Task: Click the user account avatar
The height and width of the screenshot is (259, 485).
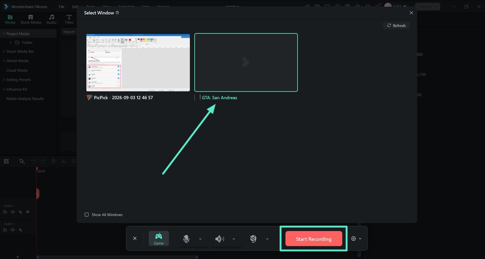Action: click(x=388, y=6)
